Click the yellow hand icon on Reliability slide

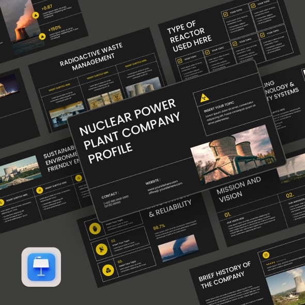pos(95,228)
